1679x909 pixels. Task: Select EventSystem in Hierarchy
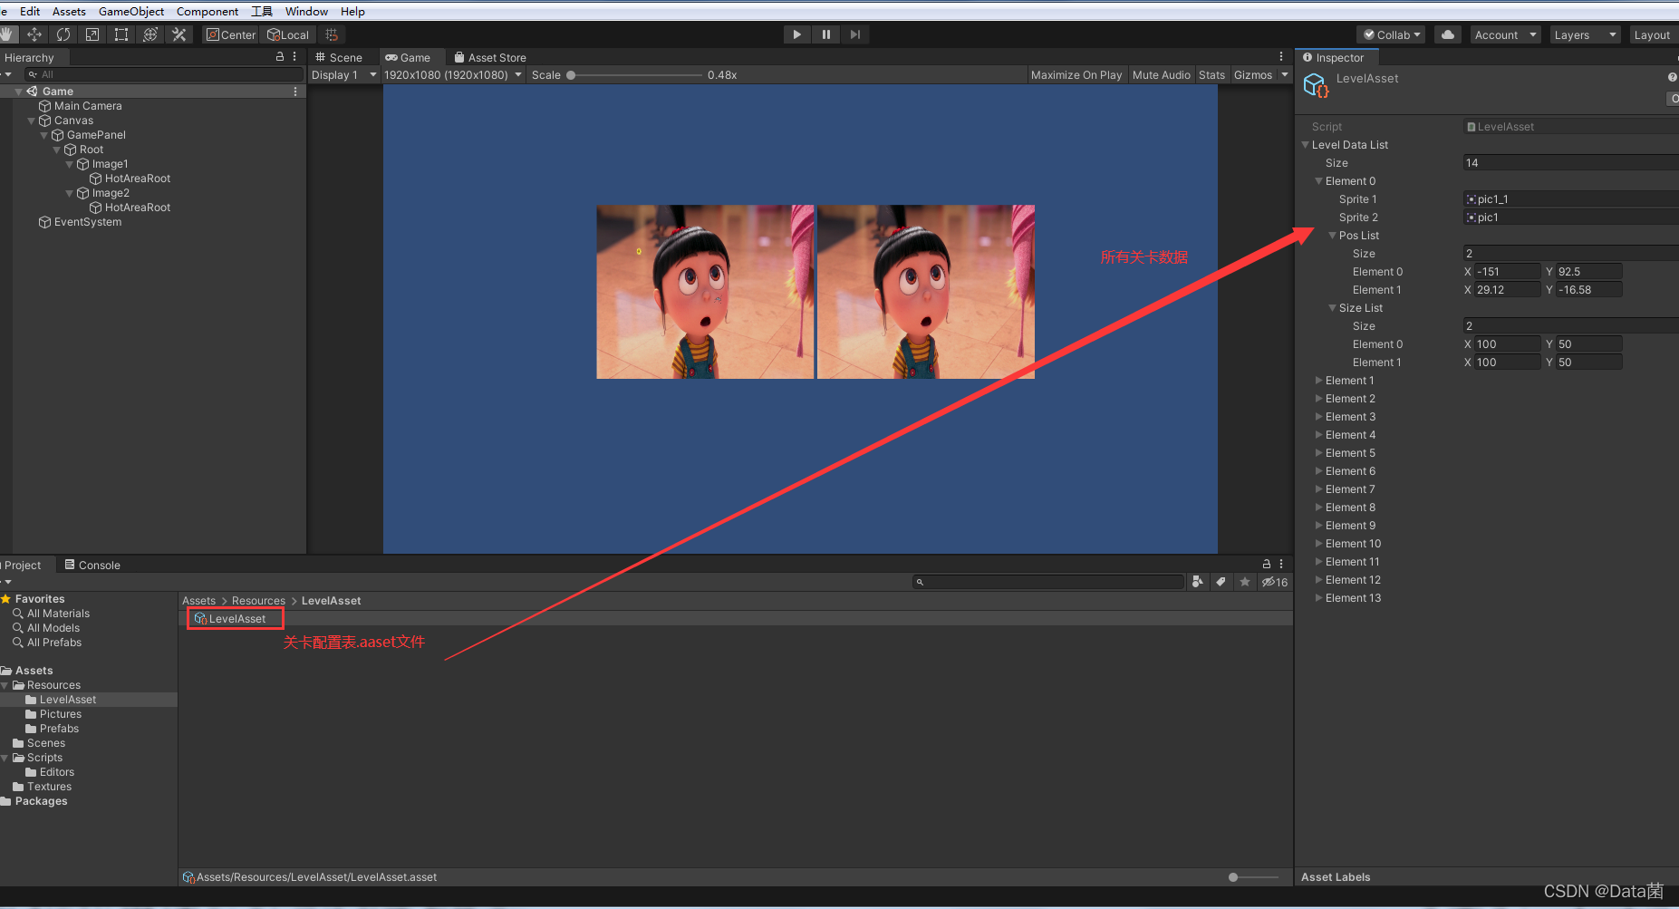point(87,222)
